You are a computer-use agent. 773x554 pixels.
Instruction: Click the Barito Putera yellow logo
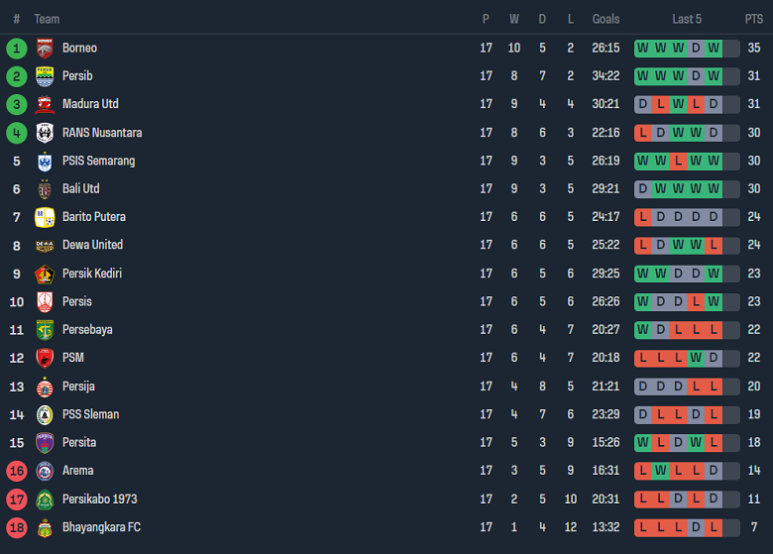point(45,217)
